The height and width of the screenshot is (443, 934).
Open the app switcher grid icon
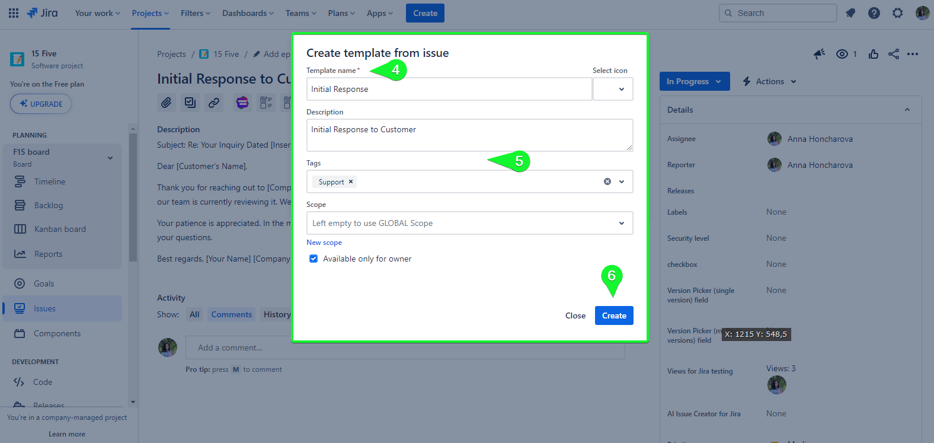(14, 13)
